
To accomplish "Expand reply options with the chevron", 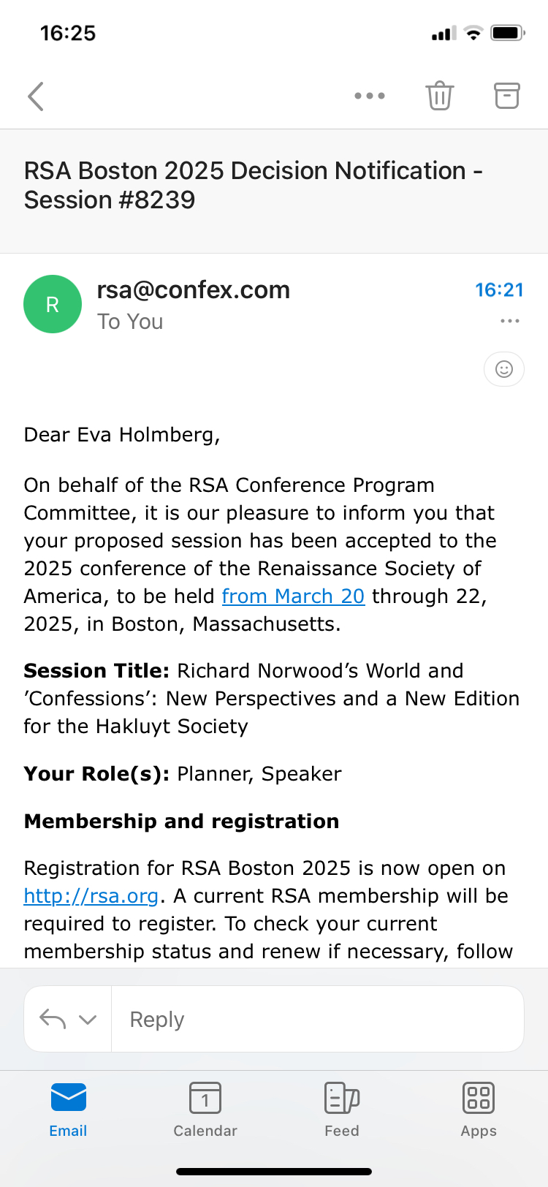I will pos(88,1019).
